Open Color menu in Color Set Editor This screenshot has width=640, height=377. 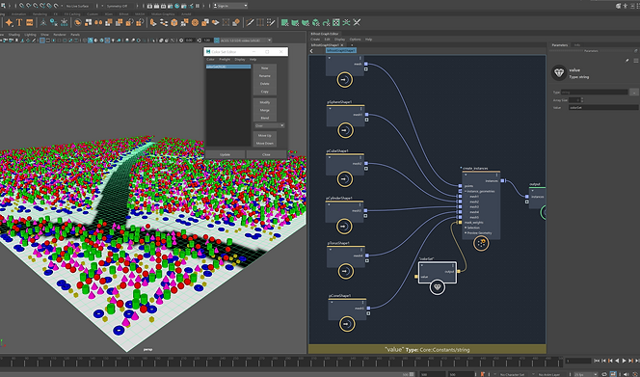210,59
